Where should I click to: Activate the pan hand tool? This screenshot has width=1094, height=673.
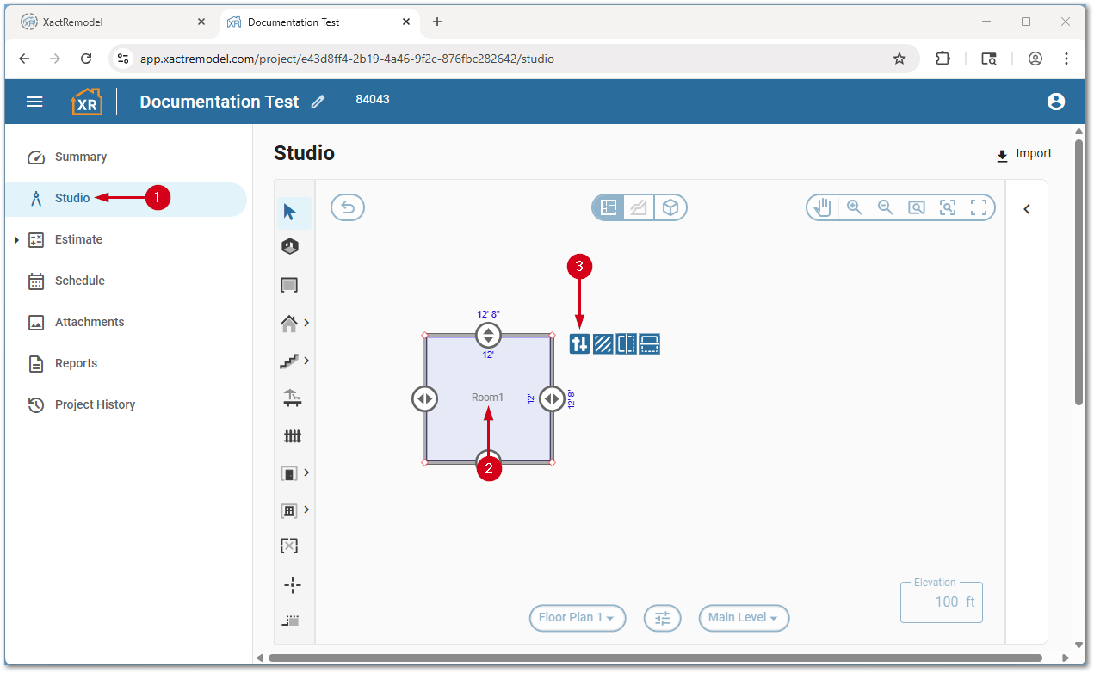[821, 207]
